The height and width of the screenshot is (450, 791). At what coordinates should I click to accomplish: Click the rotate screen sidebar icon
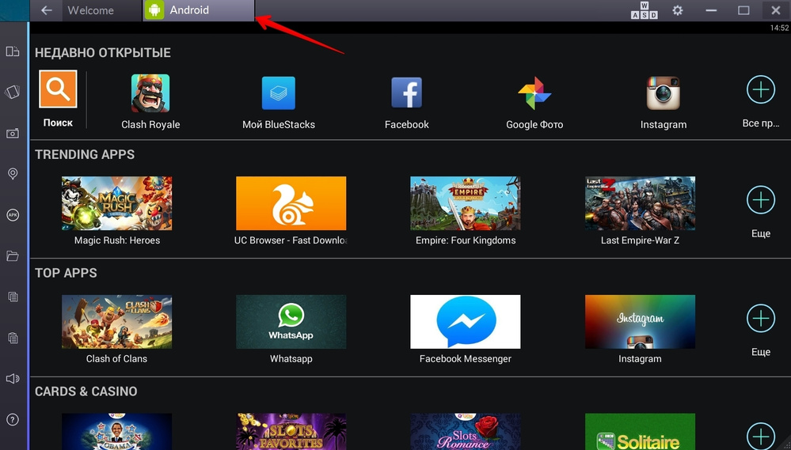coord(13,93)
